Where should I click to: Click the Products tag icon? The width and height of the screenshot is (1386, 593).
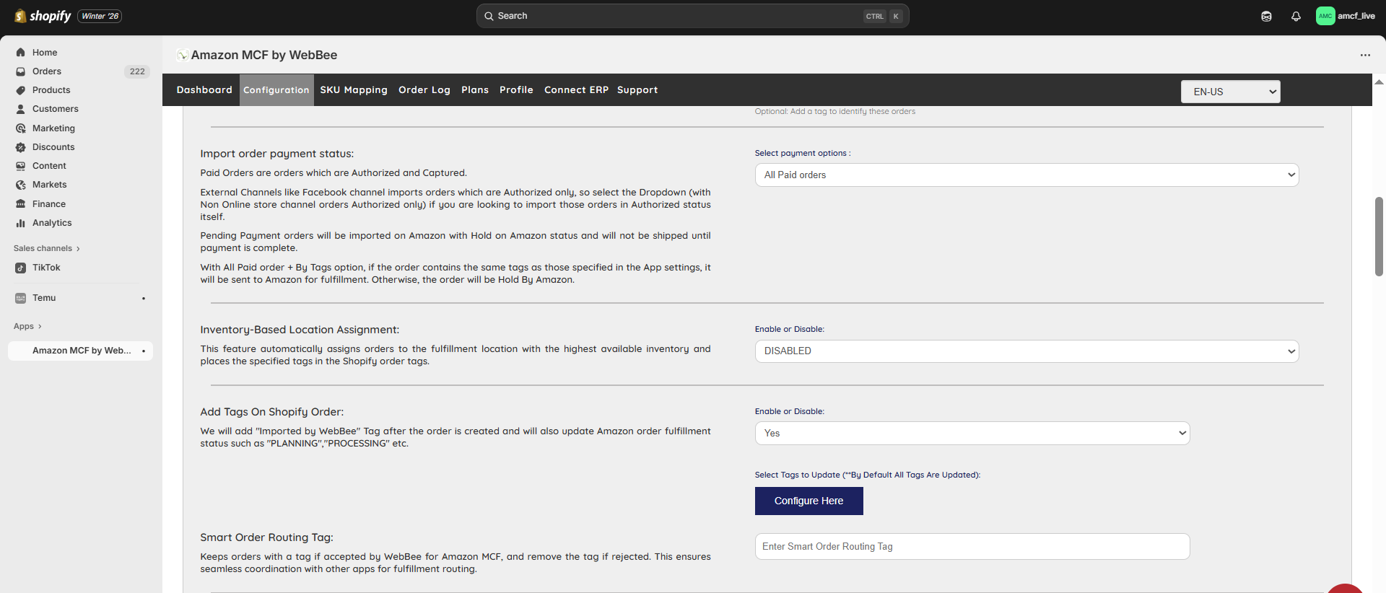(x=21, y=90)
